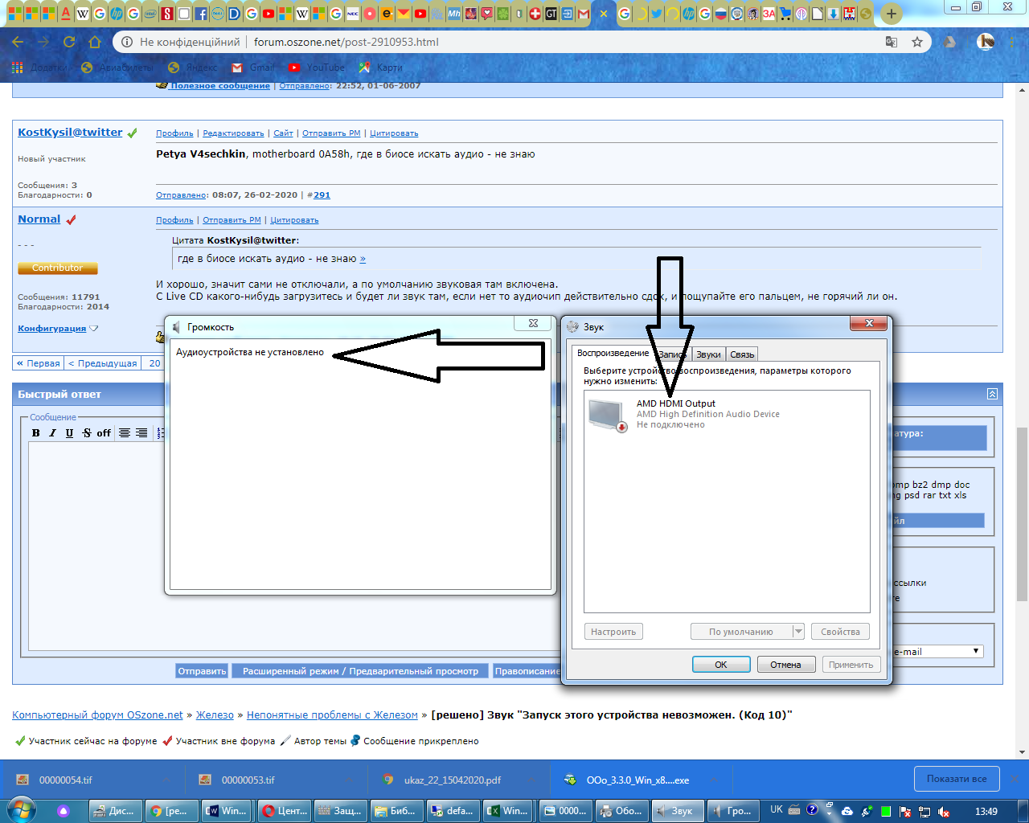This screenshot has height=823, width=1029.
Task: Switch to the Связь tab
Action: (742, 354)
